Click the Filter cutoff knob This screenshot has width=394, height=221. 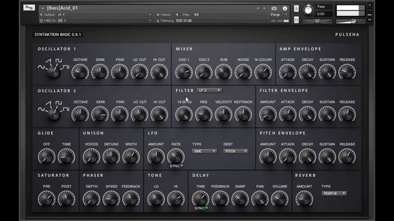pos(184,114)
